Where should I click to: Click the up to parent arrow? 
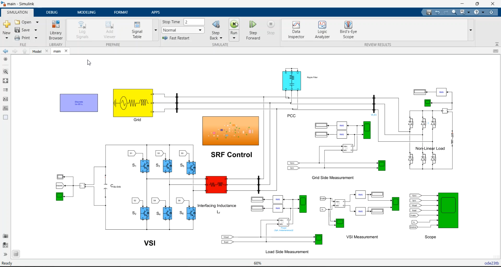tap(25, 51)
